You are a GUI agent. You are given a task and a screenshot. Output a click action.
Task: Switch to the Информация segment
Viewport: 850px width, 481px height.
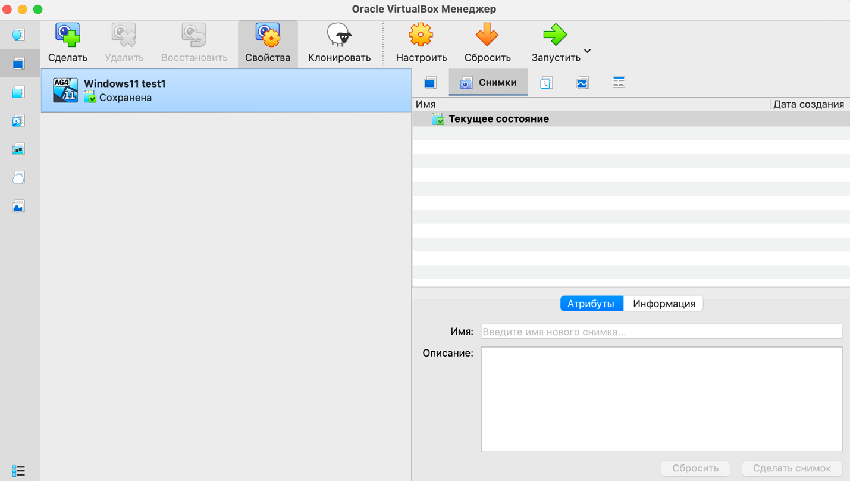click(664, 304)
